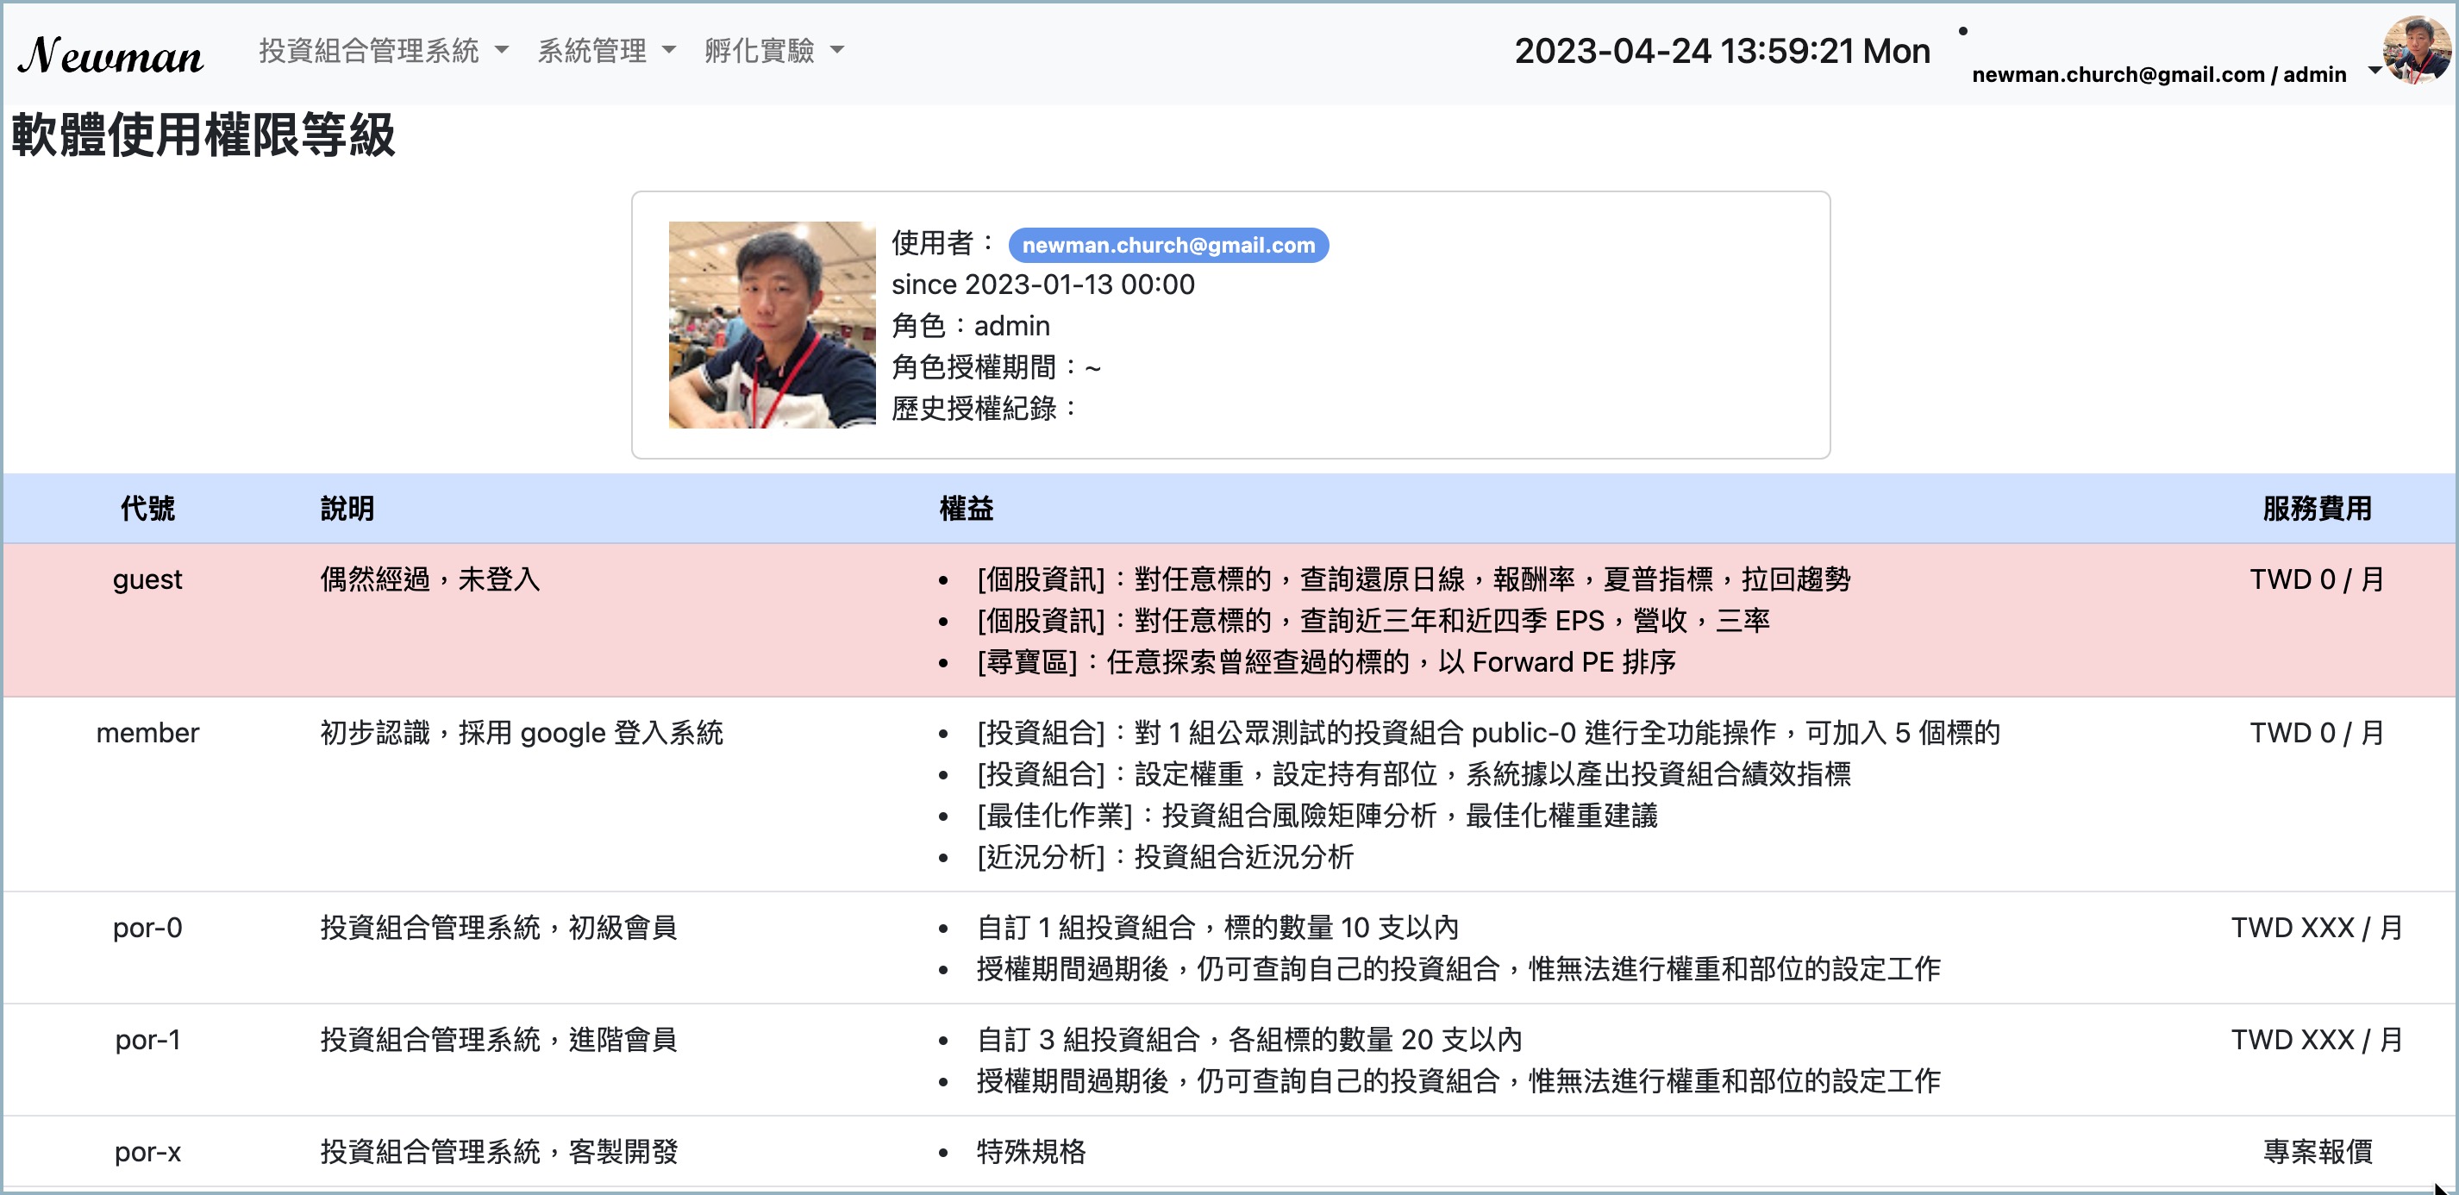Click the 專案報價 fee cell
2459x1195 pixels.
(x=2317, y=1152)
